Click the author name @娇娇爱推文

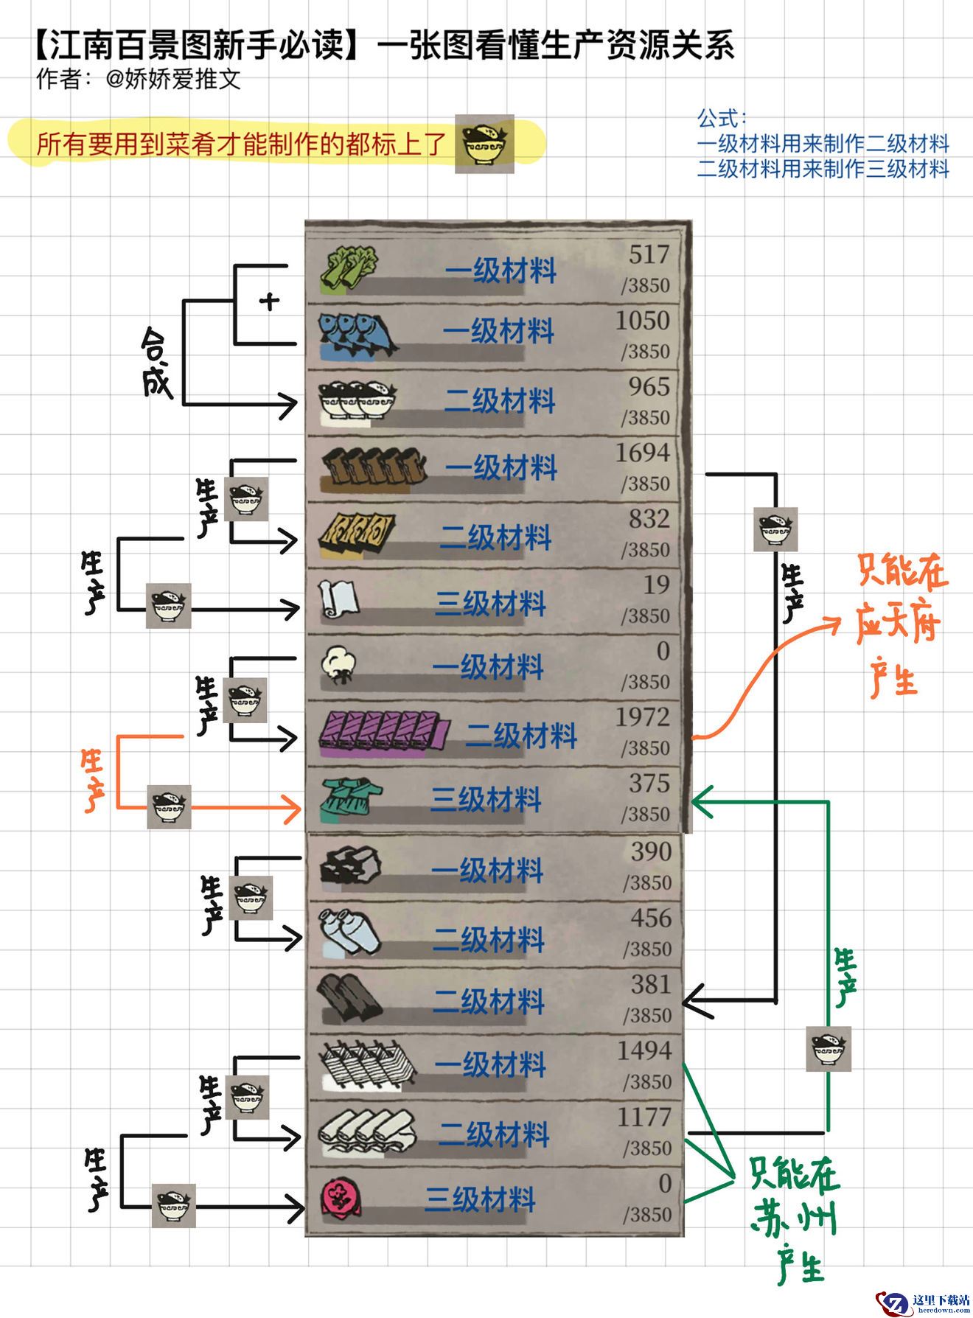pos(174,80)
